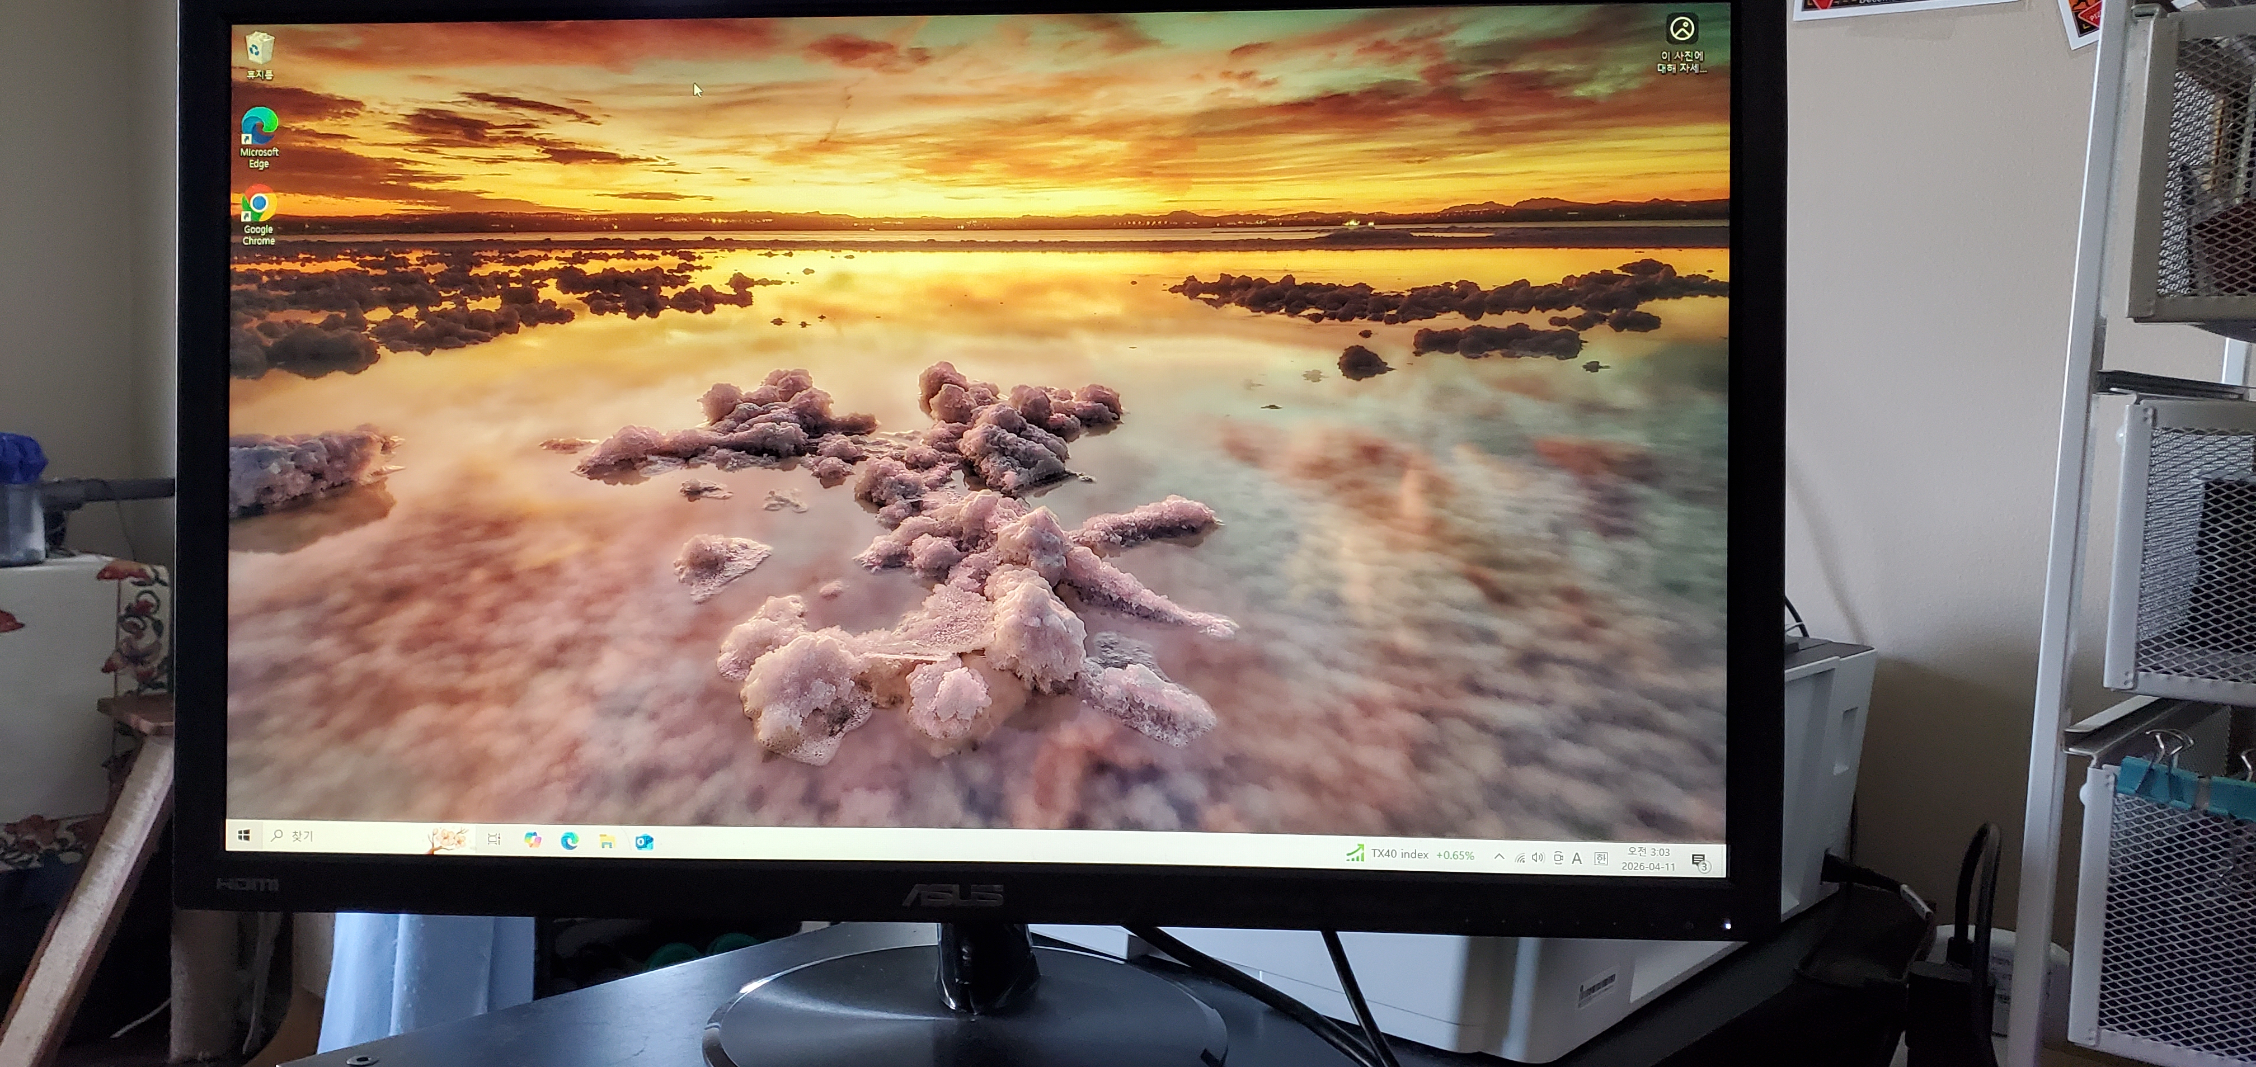Screen dimensions: 2256x1067
Task: Open File Explorer from the taskbar
Action: point(607,841)
